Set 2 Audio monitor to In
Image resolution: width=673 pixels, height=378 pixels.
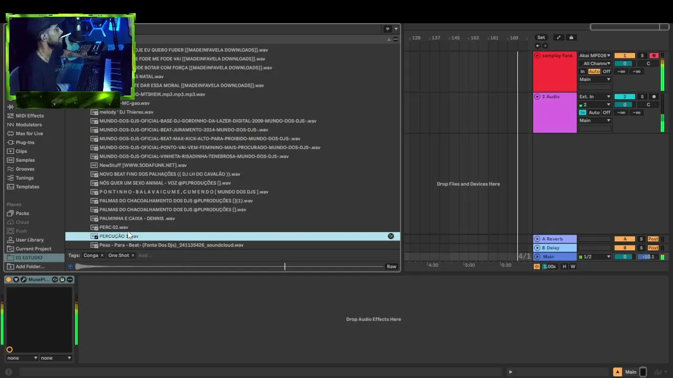coord(583,112)
